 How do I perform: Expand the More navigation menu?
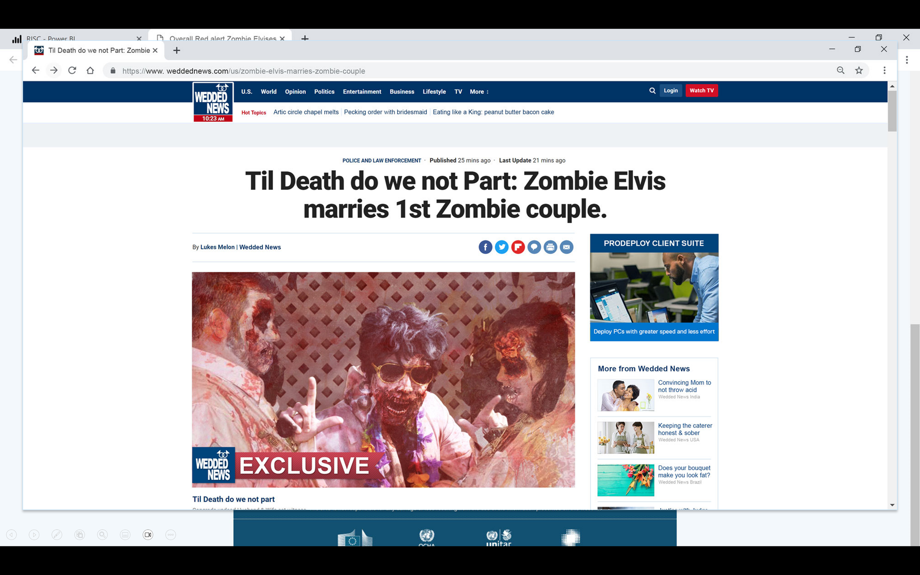coord(479,92)
